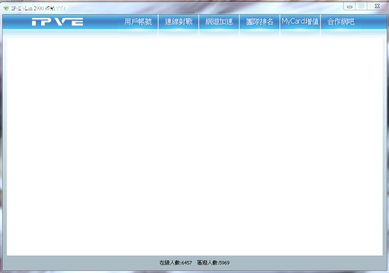The height and width of the screenshot is (273, 389).
Task: Open the 團隊排名 tab
Action: (260, 22)
